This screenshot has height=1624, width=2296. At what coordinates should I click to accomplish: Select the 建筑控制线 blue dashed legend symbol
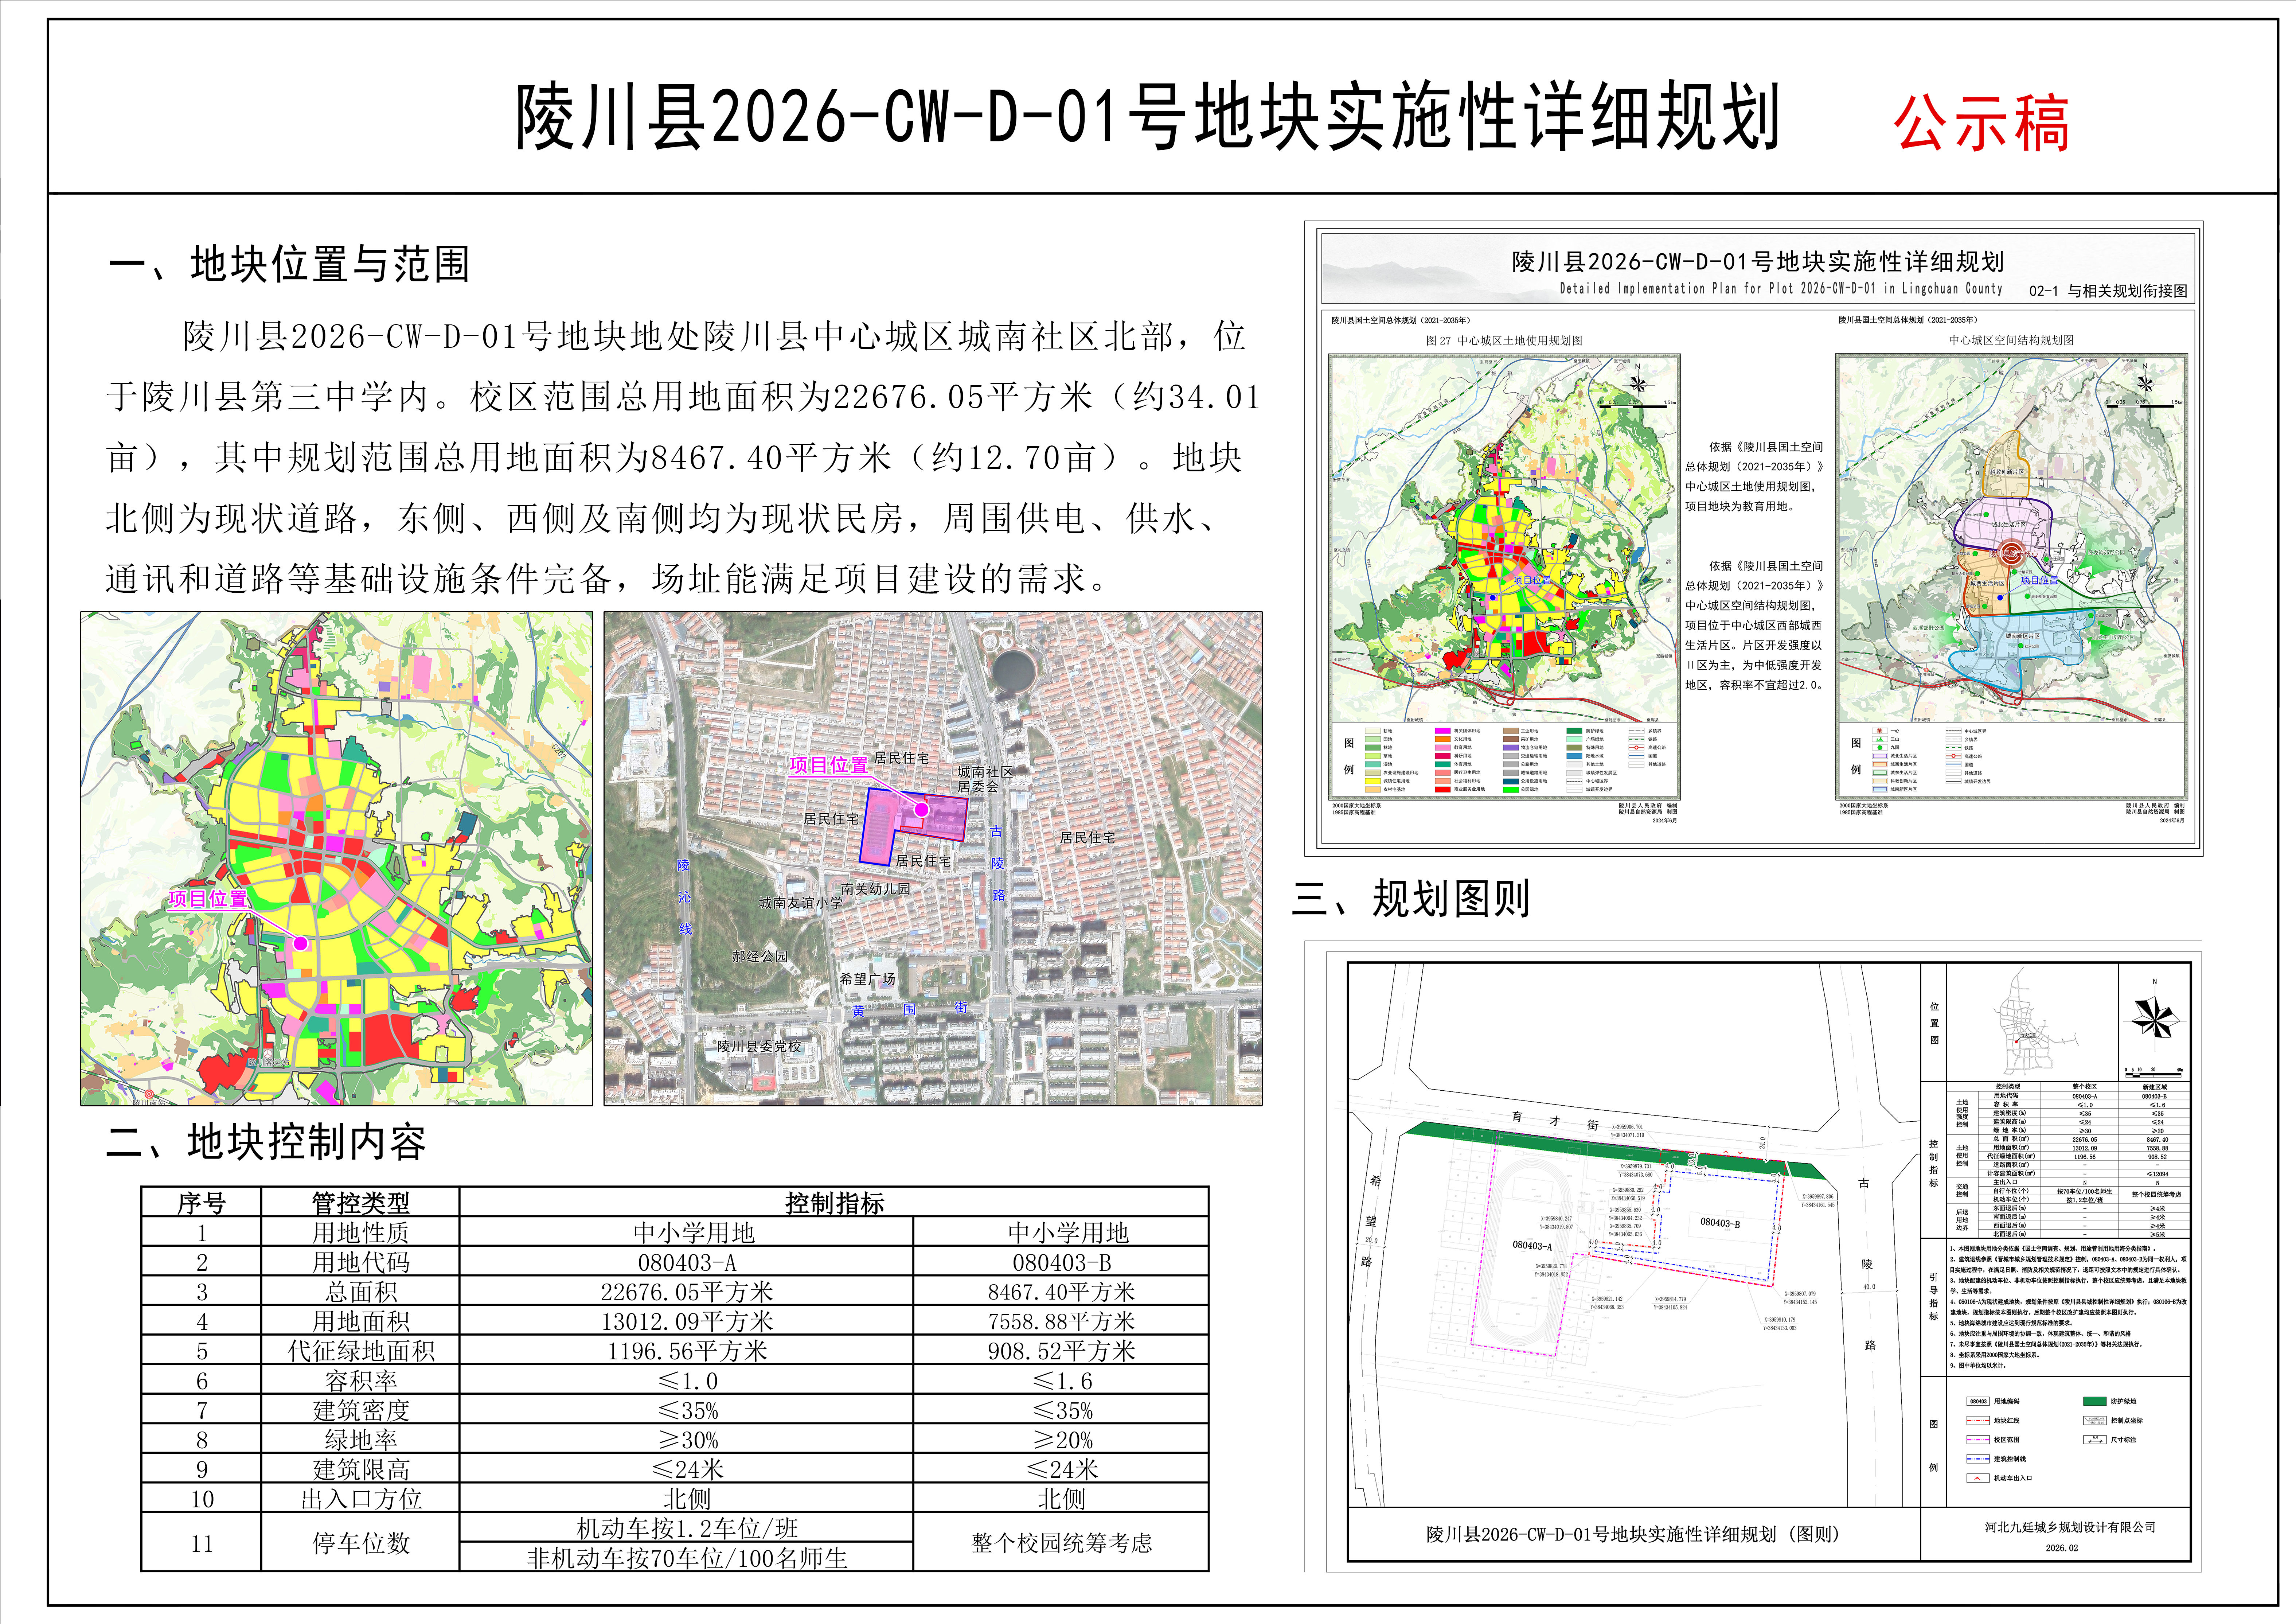pyautogui.click(x=1978, y=1459)
